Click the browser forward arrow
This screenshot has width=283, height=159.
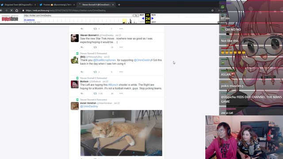pos(6,11)
